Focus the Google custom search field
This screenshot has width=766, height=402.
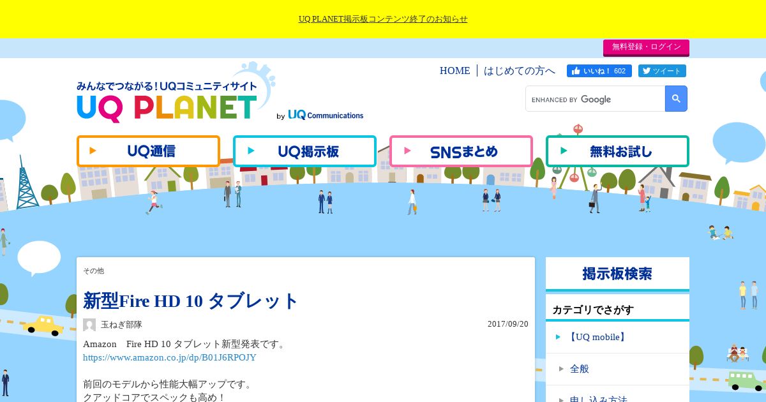click(x=595, y=99)
